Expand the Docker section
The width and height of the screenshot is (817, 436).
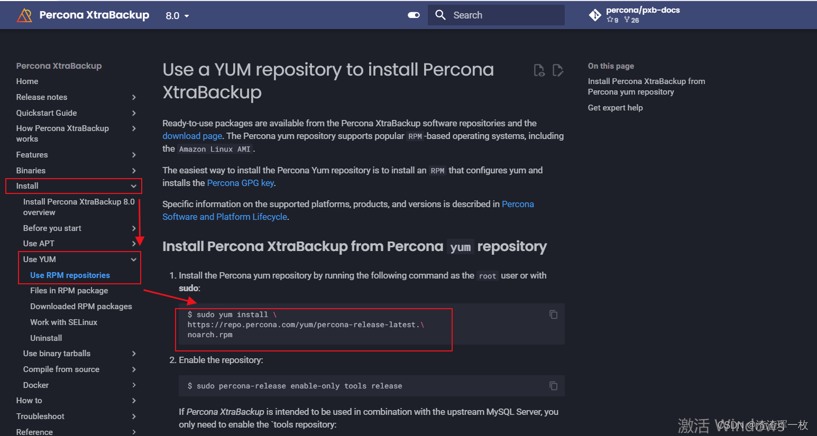[x=134, y=385]
